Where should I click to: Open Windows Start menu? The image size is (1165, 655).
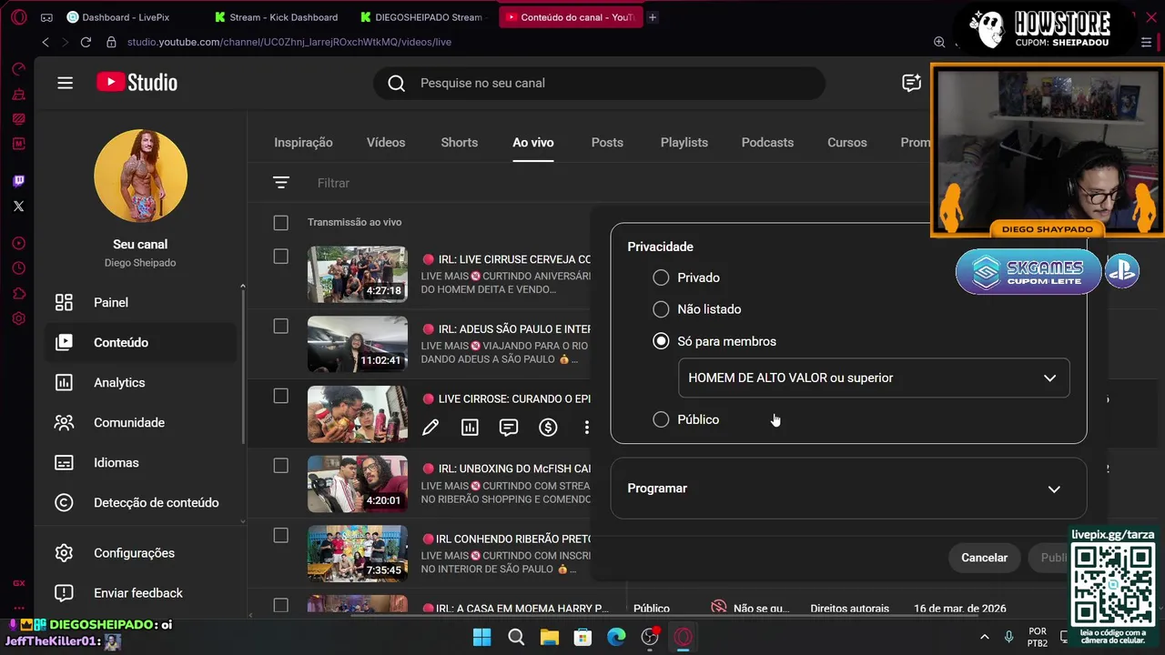point(482,637)
